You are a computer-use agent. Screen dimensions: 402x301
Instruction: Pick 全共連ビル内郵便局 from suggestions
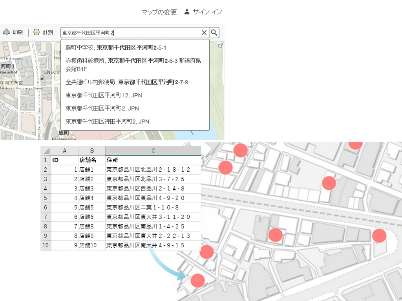click(x=126, y=82)
